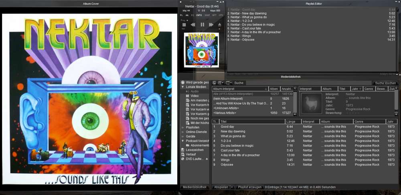Click the Medienbibliothek tab at bottom
Viewport: 401px width, 195px height.
[194, 187]
